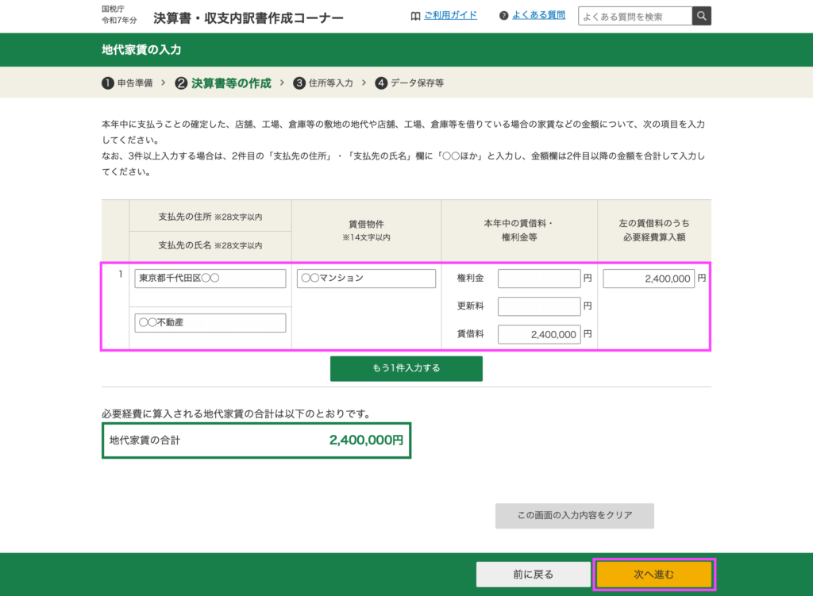The height and width of the screenshot is (596, 813).
Task: Focus the 更新料 amount field
Action: click(539, 306)
